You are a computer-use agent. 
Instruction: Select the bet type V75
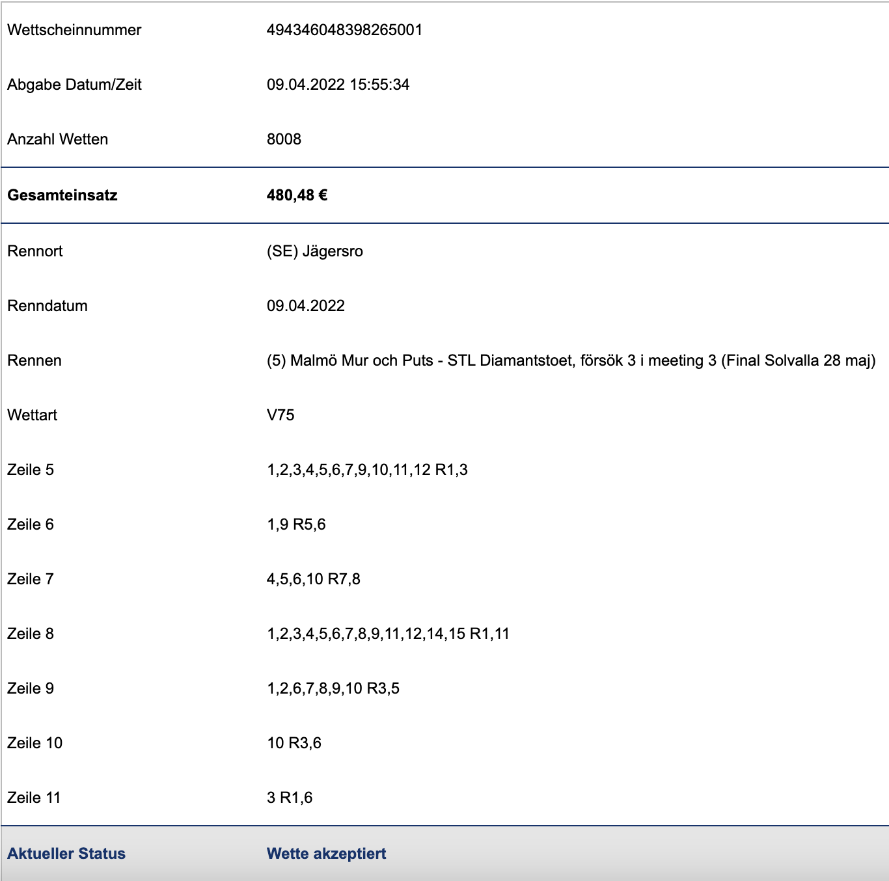click(x=280, y=415)
